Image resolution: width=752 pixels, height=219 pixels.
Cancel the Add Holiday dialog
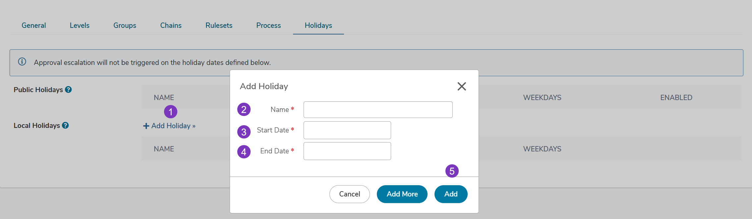tap(350, 194)
